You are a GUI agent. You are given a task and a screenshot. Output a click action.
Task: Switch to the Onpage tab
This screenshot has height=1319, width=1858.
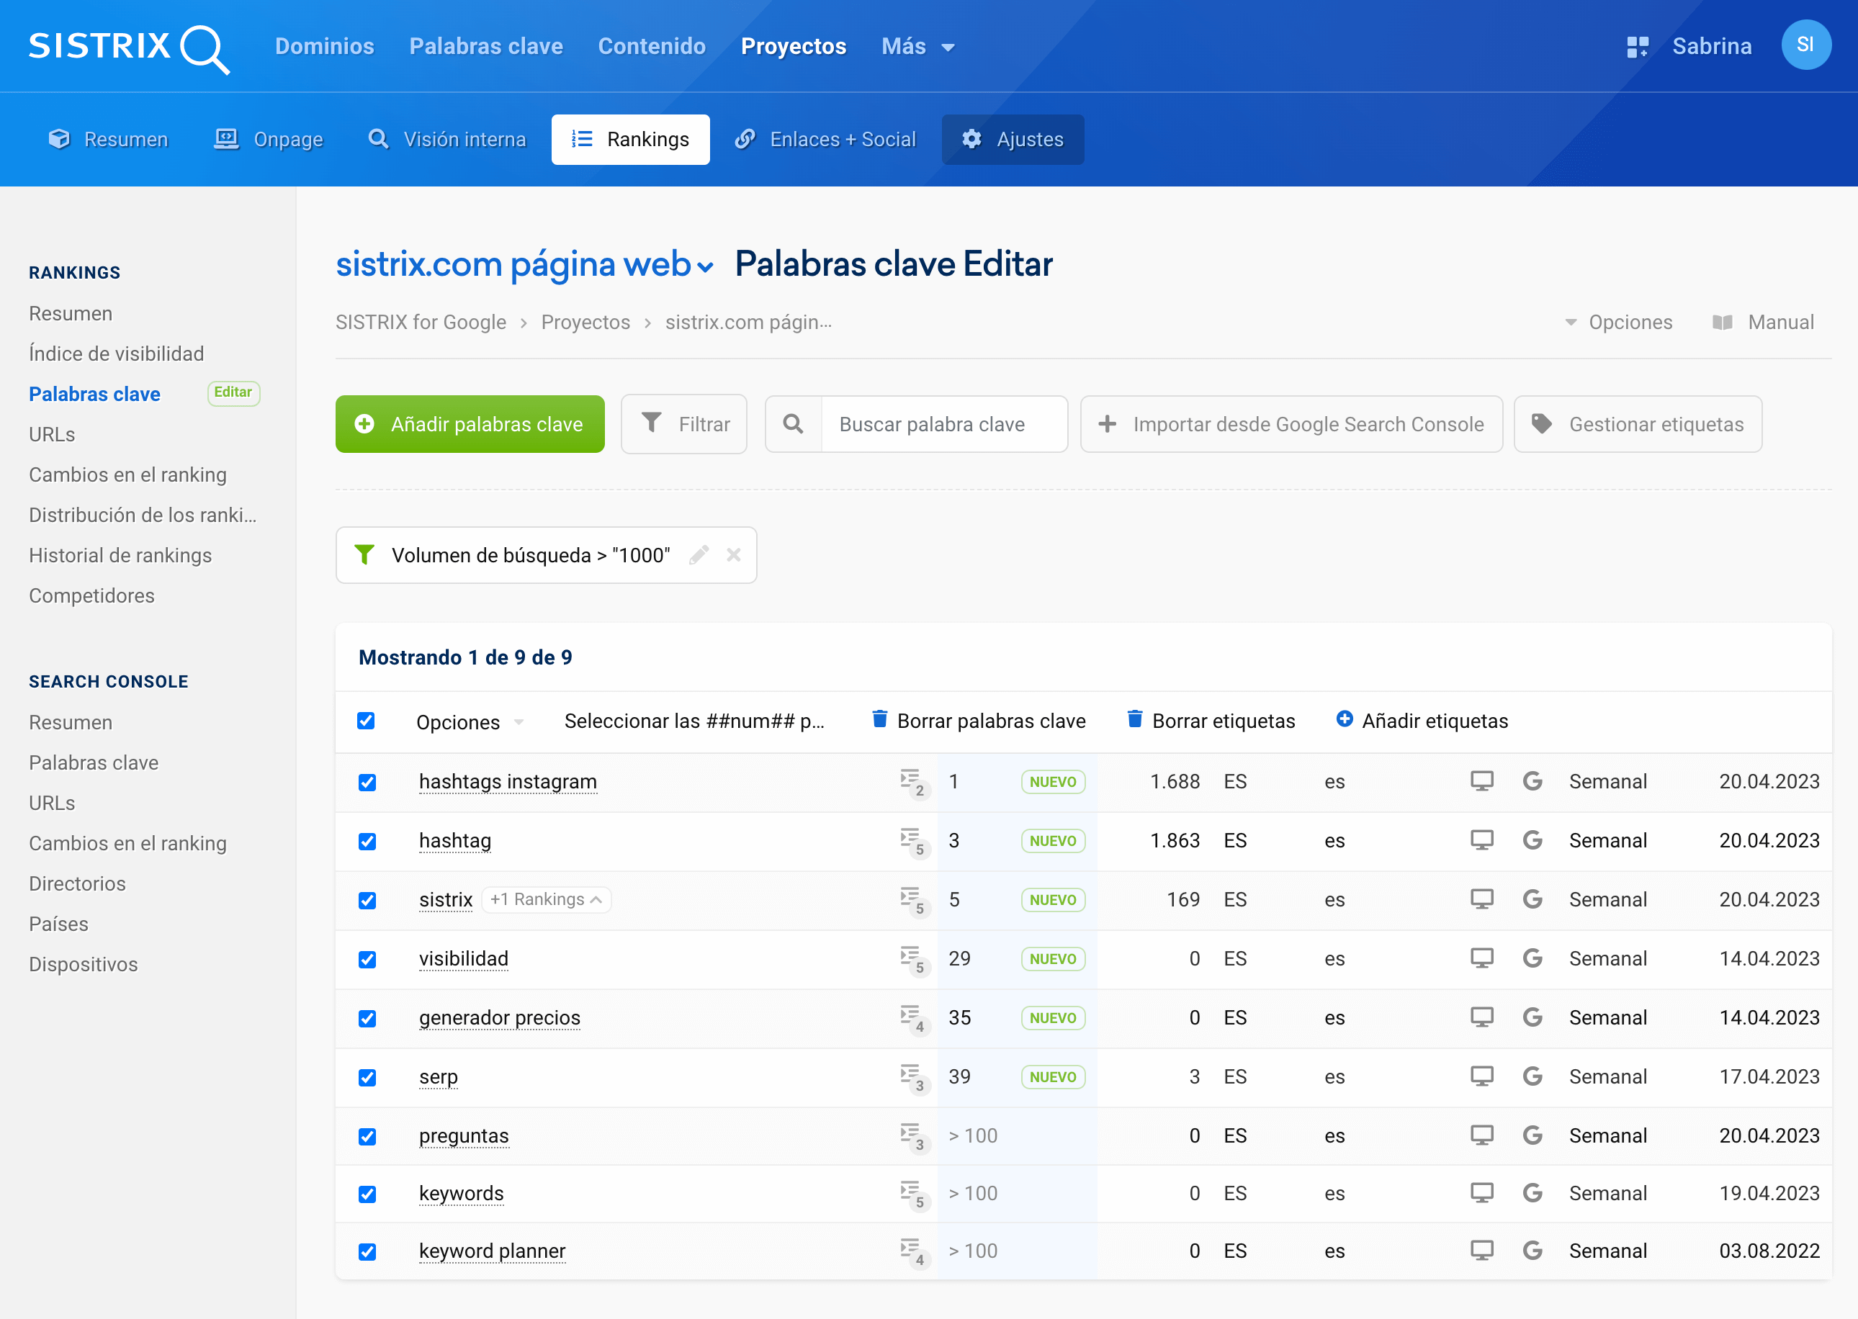tap(269, 140)
